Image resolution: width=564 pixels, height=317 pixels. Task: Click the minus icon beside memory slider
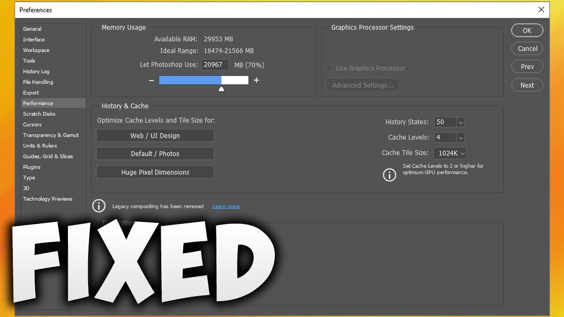[x=152, y=81]
